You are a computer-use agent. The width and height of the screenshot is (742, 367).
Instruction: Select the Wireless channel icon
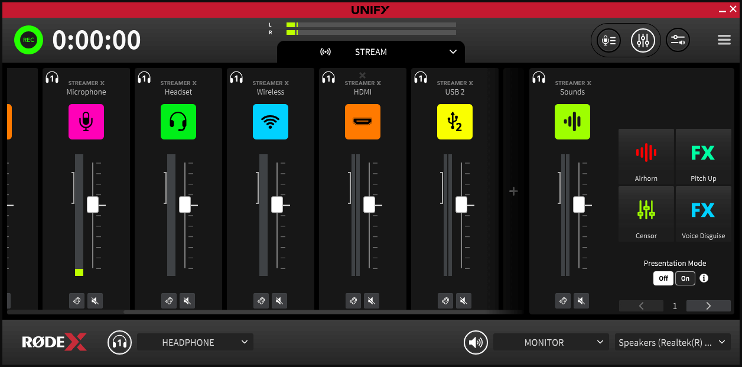pos(271,122)
